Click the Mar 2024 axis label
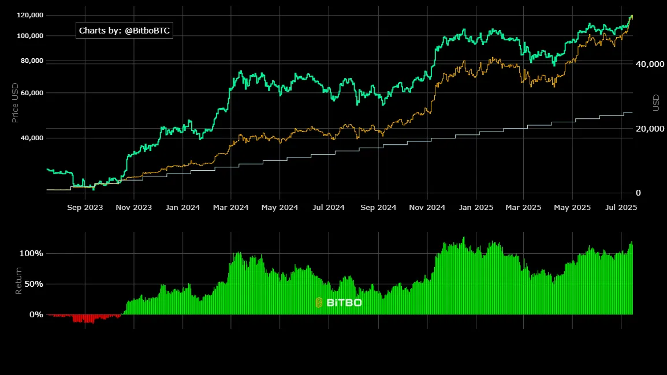 (230, 208)
